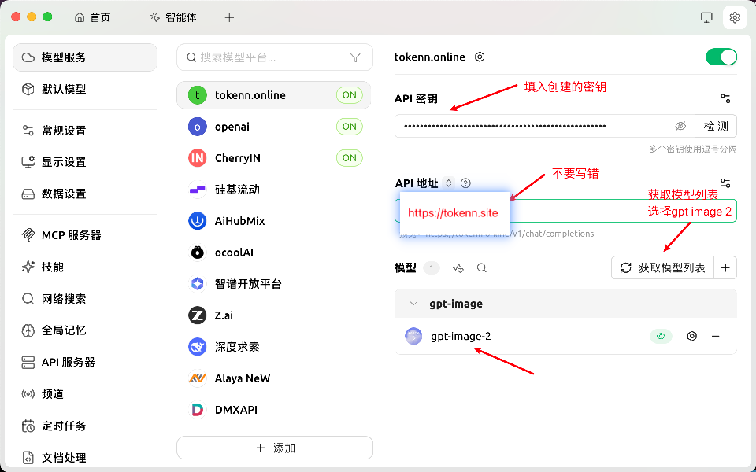Click Z.ai provider logo
The height and width of the screenshot is (472, 756).
[197, 315]
